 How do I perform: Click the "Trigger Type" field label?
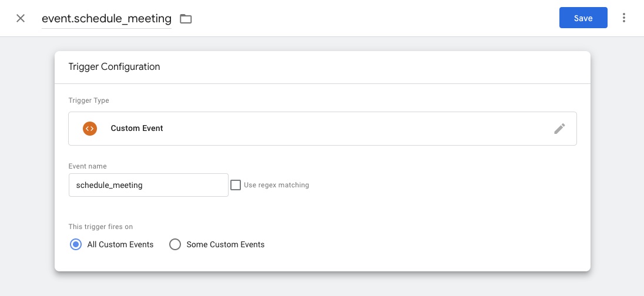click(x=89, y=100)
